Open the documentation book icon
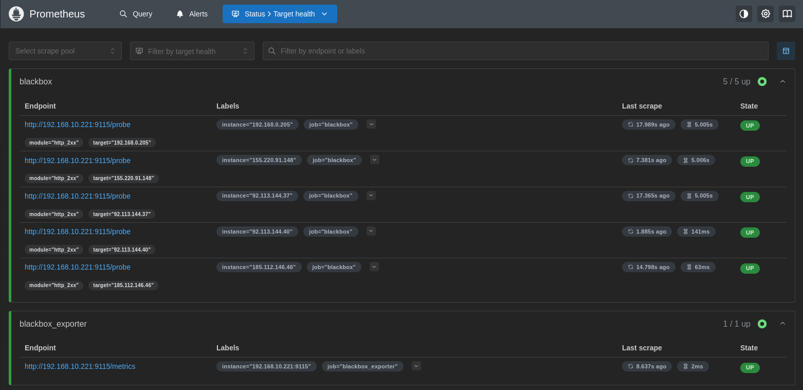The image size is (803, 390). (787, 14)
